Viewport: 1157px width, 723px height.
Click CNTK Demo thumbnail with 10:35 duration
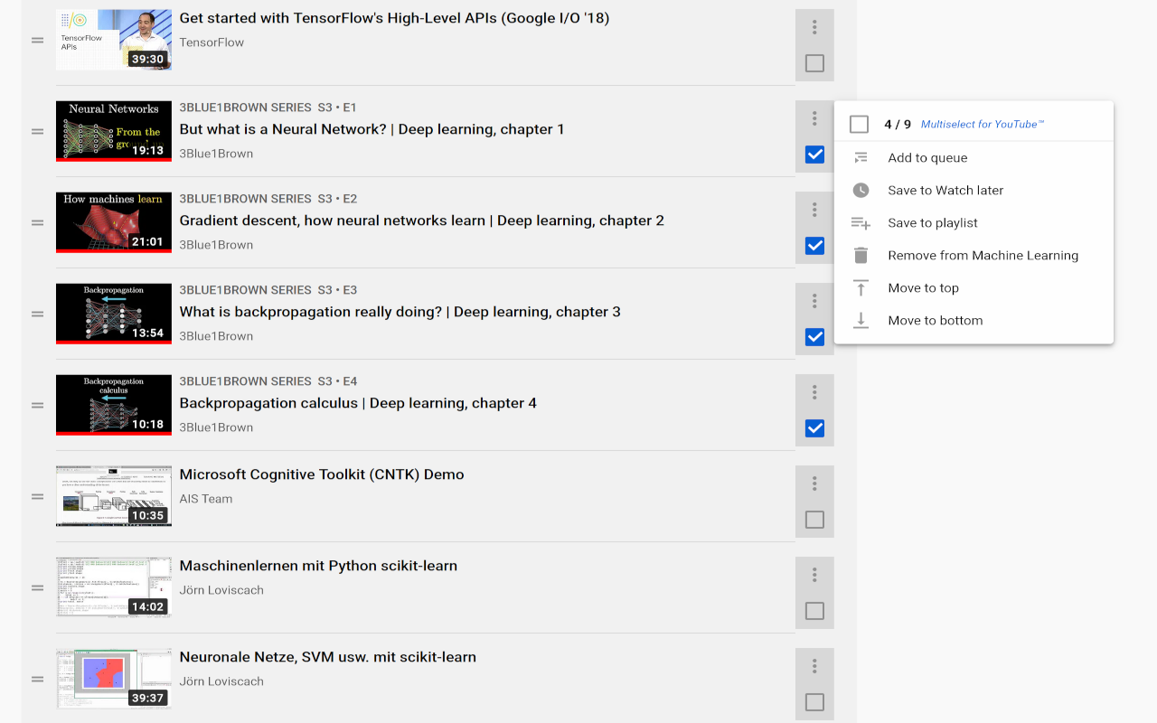(x=114, y=496)
